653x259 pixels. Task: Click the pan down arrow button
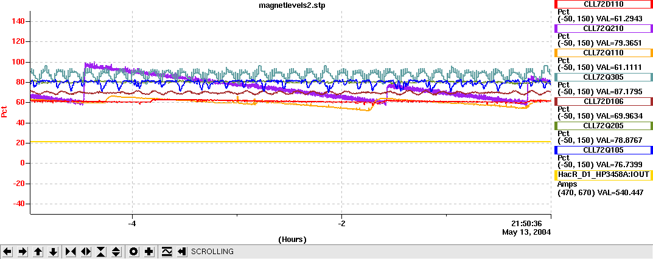pos(53,252)
